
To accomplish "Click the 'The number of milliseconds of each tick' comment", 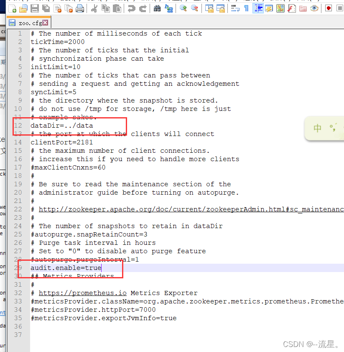I will tap(120, 33).
